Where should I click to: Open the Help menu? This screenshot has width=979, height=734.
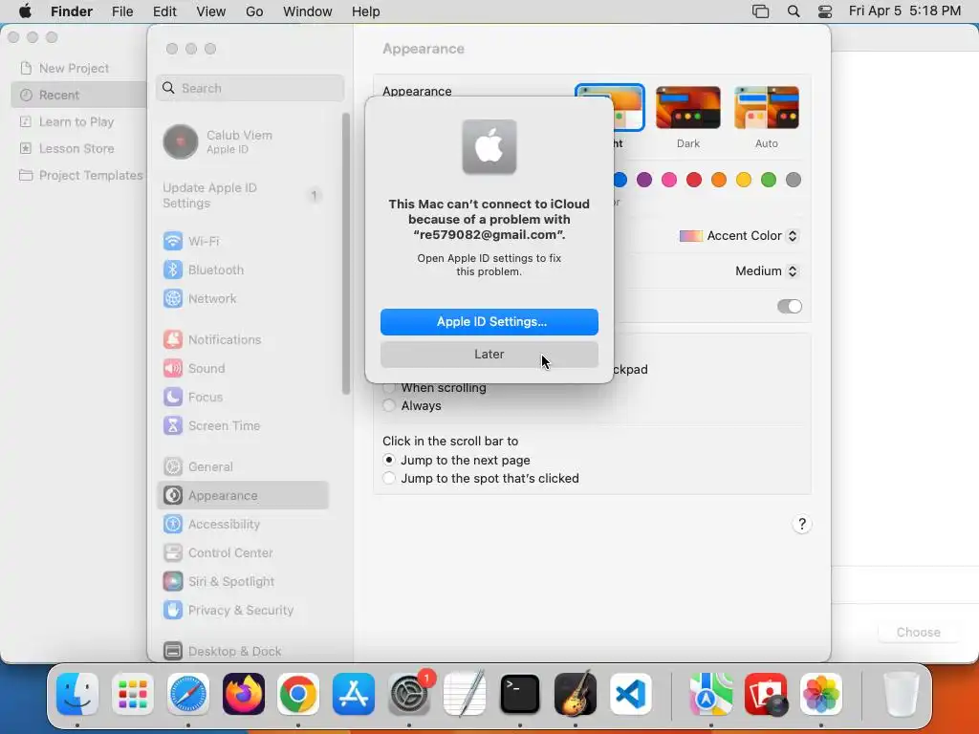coord(366,11)
